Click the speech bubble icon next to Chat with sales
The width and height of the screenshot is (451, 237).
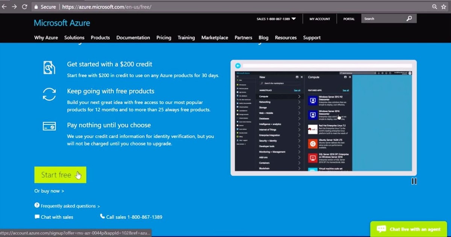[x=37, y=217]
